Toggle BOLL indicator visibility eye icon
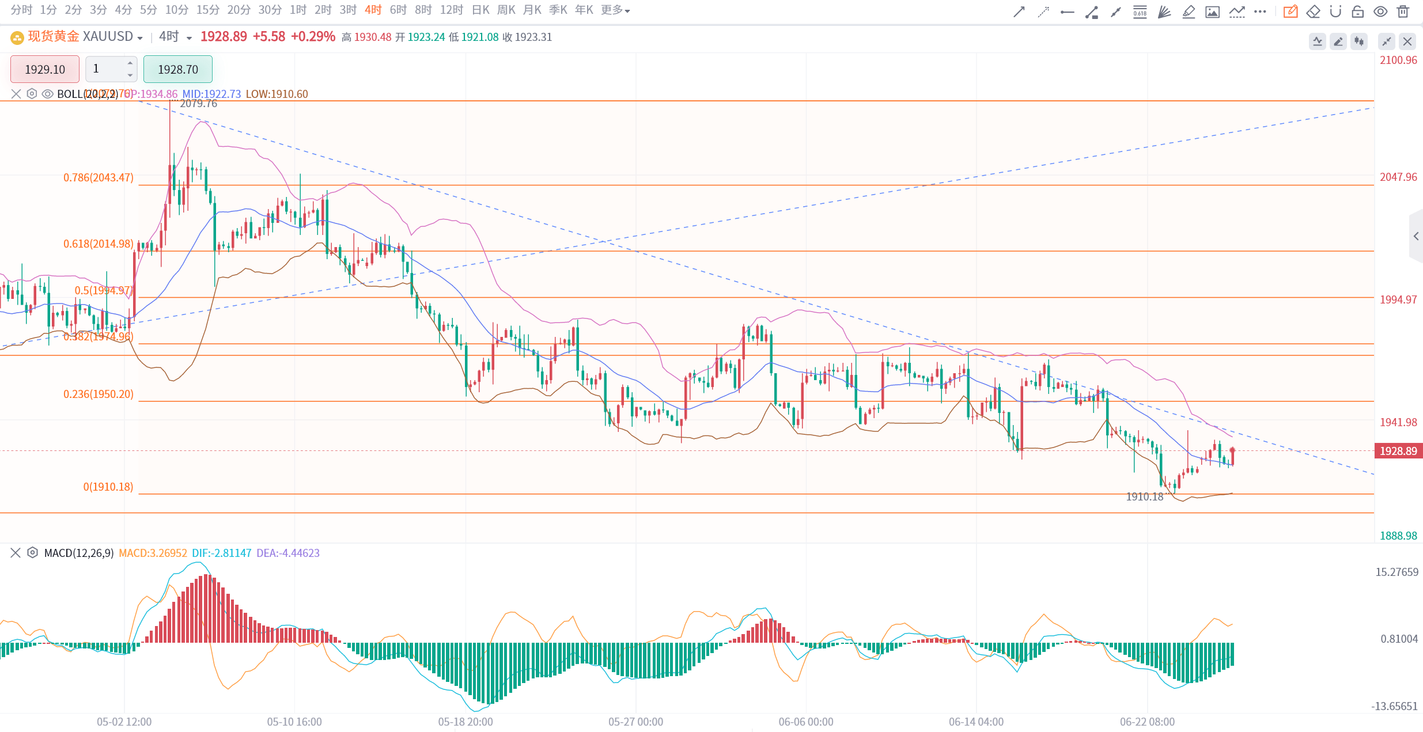The height and width of the screenshot is (732, 1423). tap(48, 94)
